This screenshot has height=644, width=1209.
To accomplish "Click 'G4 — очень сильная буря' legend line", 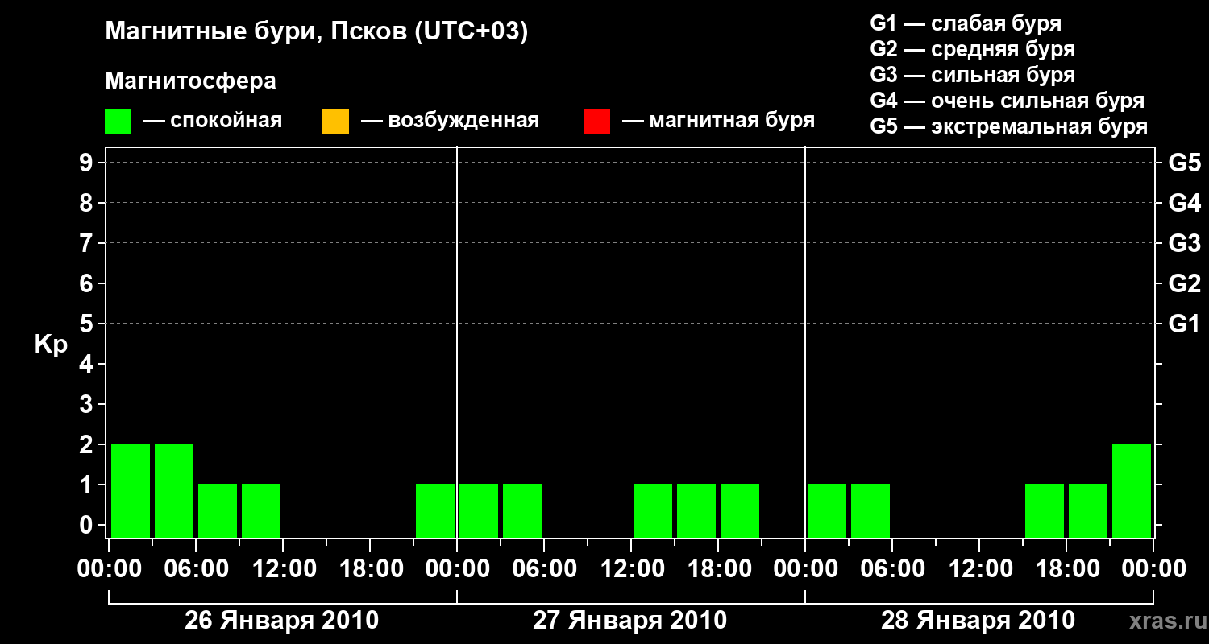I will tap(1008, 101).
